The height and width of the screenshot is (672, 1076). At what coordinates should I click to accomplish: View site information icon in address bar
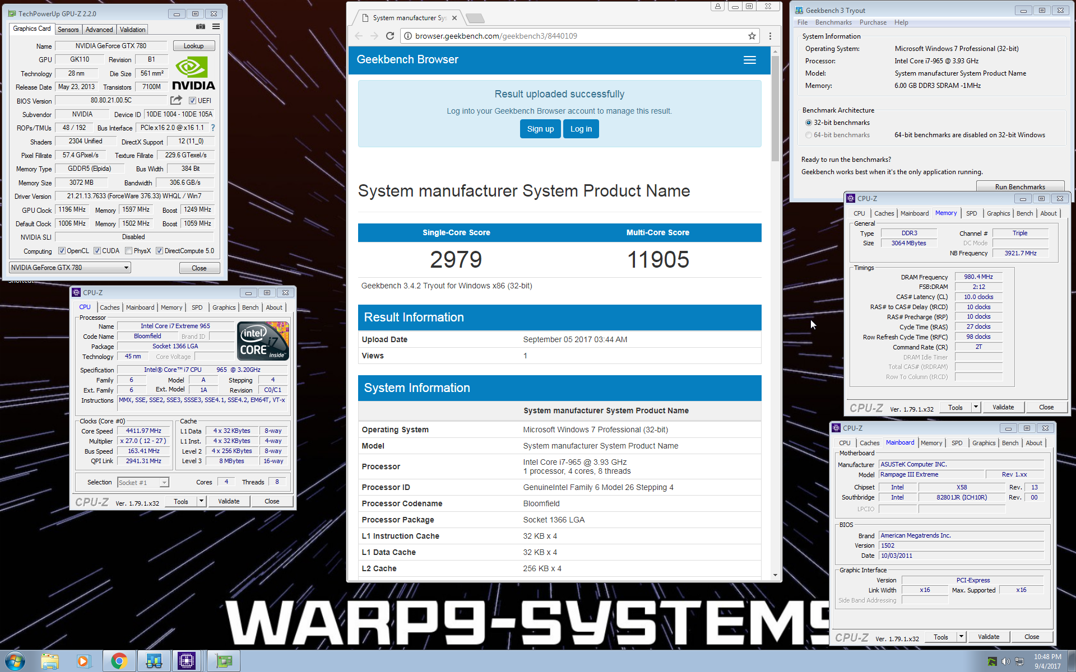408,36
